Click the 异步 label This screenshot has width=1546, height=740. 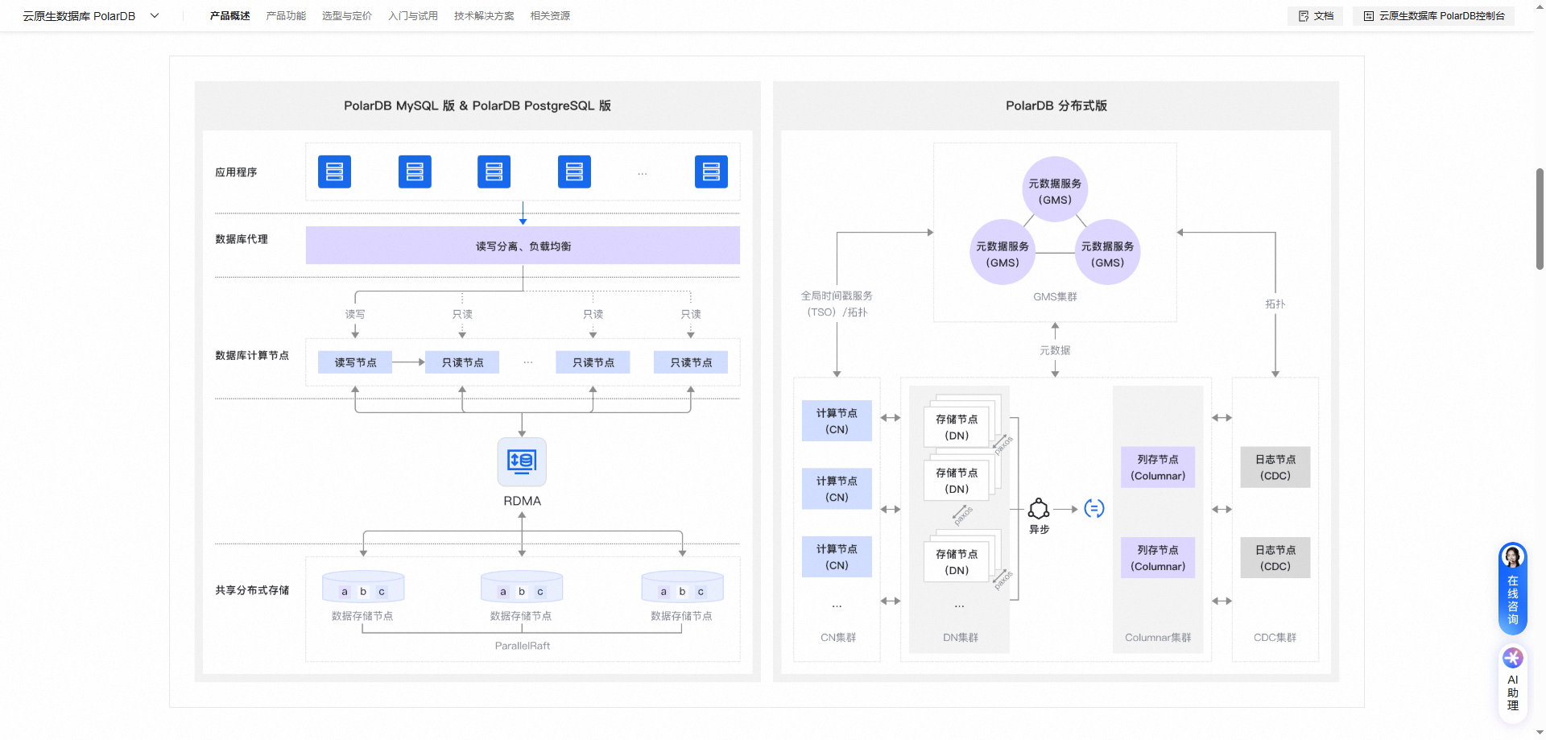(1039, 529)
